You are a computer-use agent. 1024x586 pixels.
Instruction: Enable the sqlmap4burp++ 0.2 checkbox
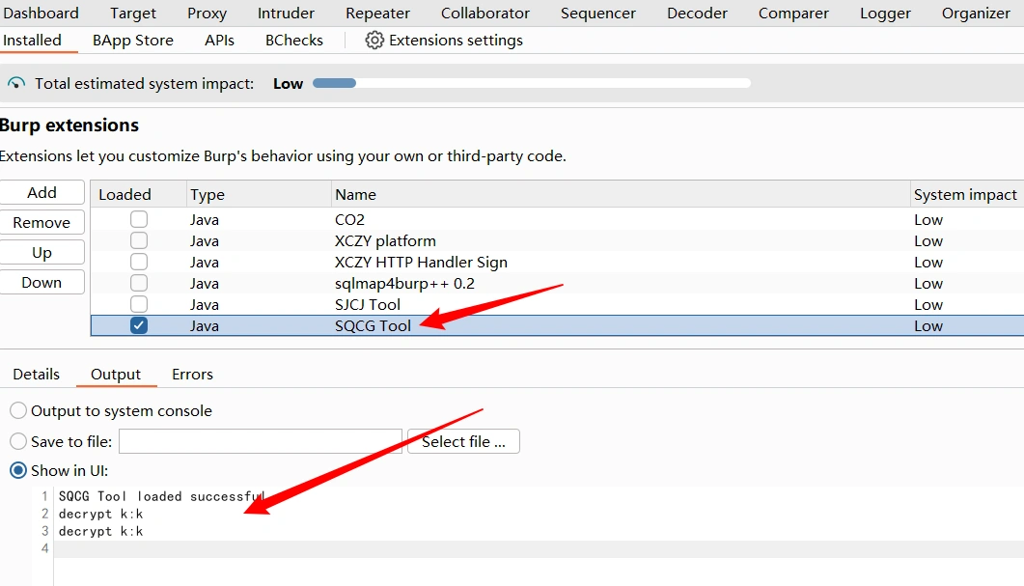(139, 284)
